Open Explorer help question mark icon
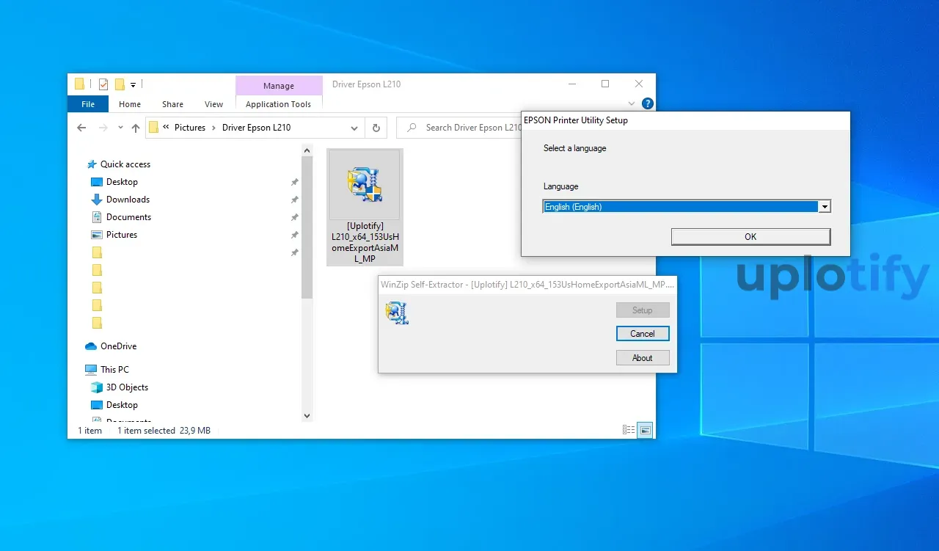Viewport: 939px width, 551px height. pyautogui.click(x=647, y=104)
